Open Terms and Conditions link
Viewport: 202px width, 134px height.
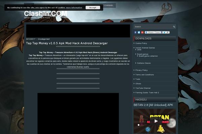[144, 75]
